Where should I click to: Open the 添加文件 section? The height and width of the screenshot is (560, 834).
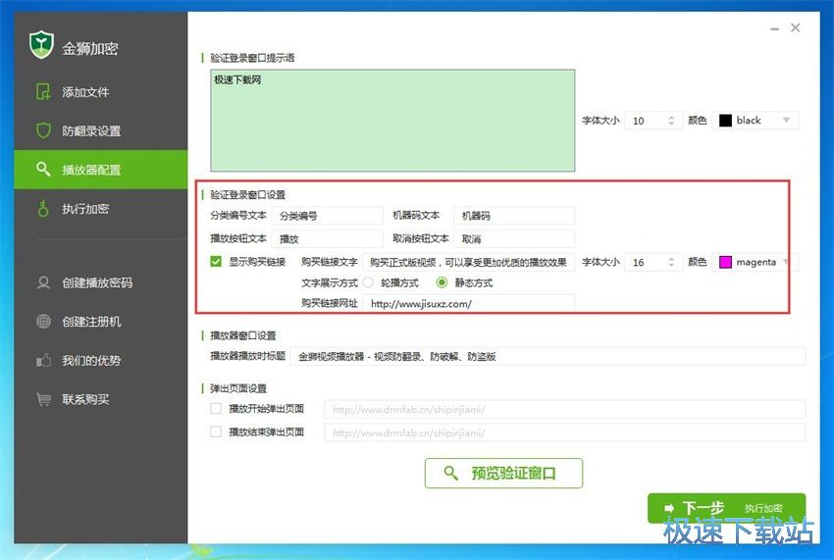click(100, 92)
